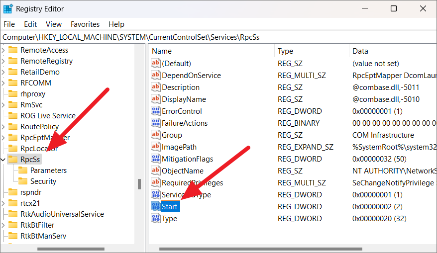
Task: Click the 0x00000020 (32) data cell
Action: tap(379, 219)
